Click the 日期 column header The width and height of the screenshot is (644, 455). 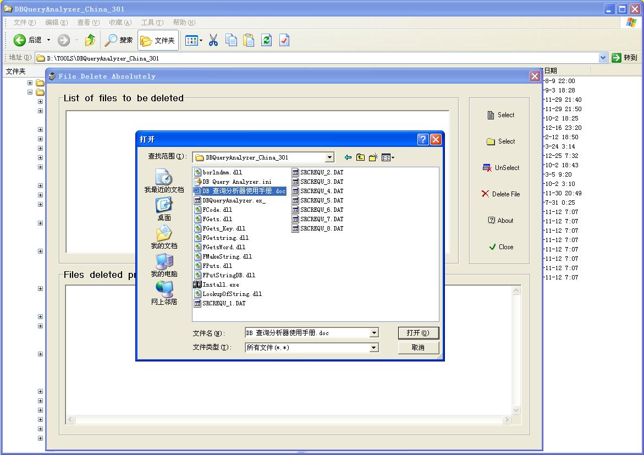click(x=566, y=70)
